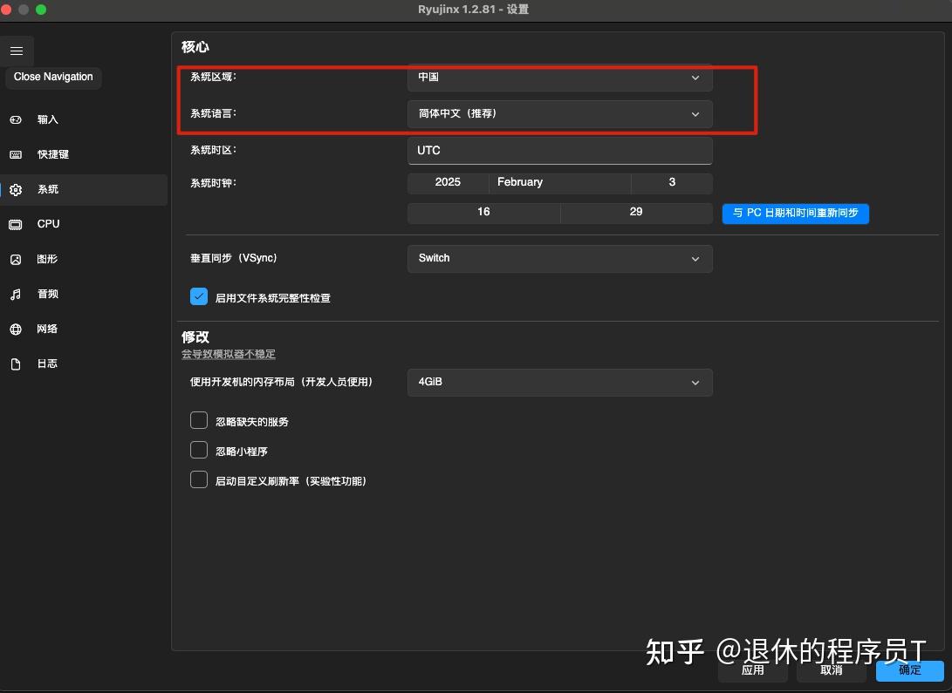Open the system language dropdown
This screenshot has height=693, width=952.
[559, 114]
